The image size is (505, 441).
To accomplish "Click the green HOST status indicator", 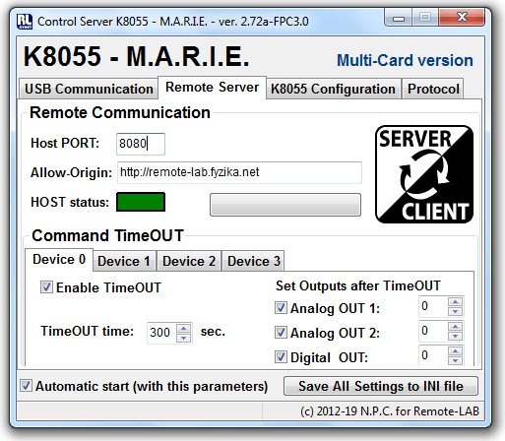I will click(x=141, y=202).
